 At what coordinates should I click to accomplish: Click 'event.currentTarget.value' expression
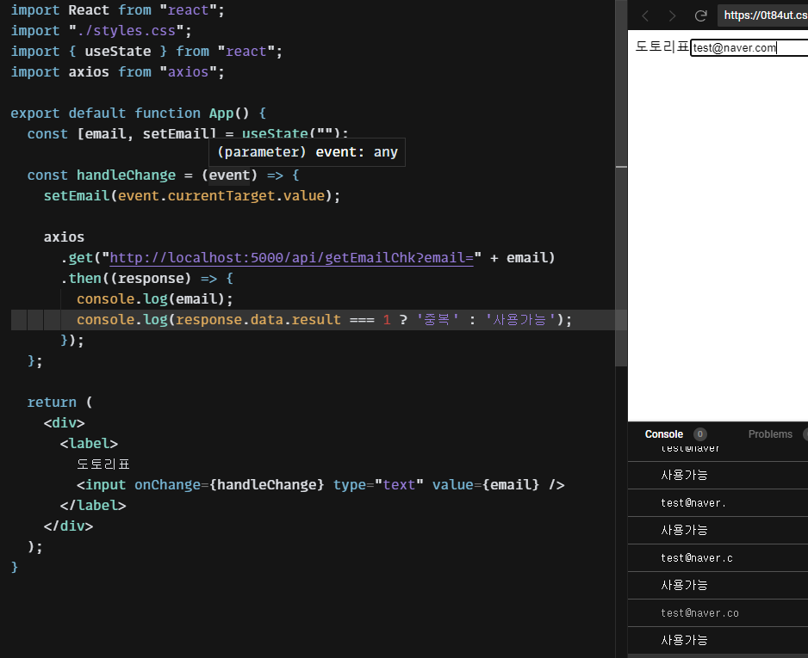click(221, 195)
